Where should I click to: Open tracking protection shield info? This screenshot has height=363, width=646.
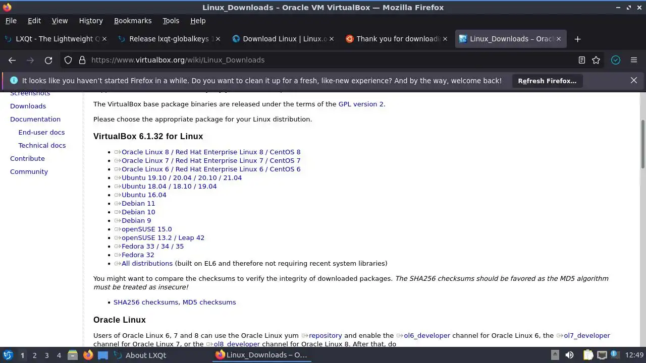pyautogui.click(x=68, y=60)
